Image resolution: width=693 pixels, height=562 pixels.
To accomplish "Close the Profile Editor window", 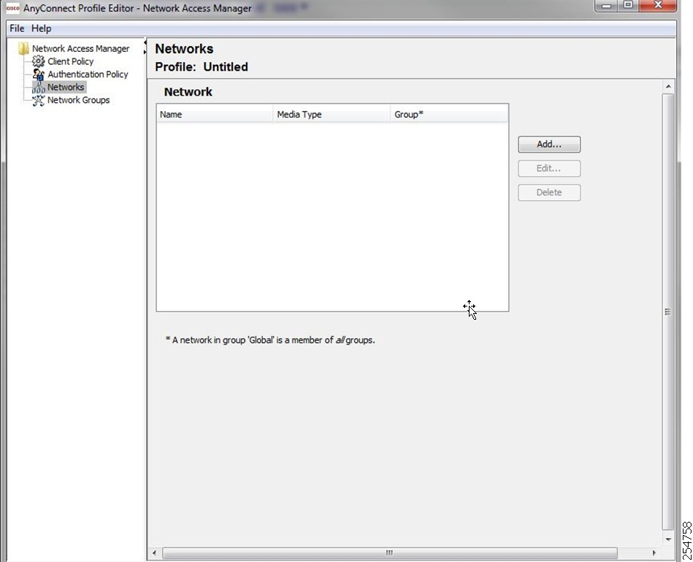I will [658, 5].
